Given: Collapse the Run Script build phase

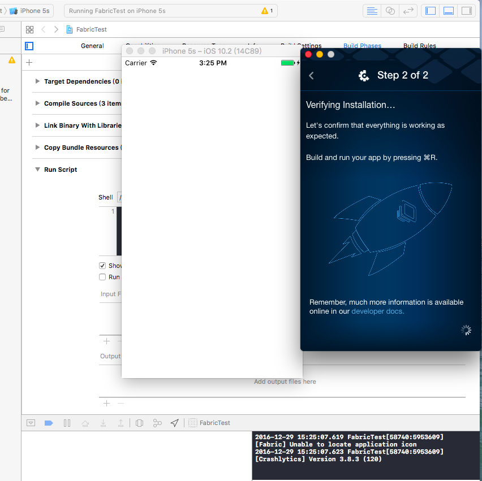Looking at the screenshot, I should pos(37,170).
